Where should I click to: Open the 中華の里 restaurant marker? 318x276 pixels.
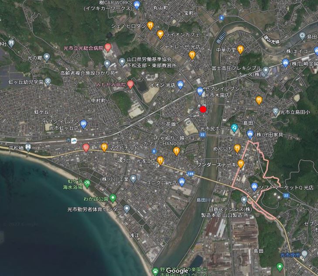[240, 49]
